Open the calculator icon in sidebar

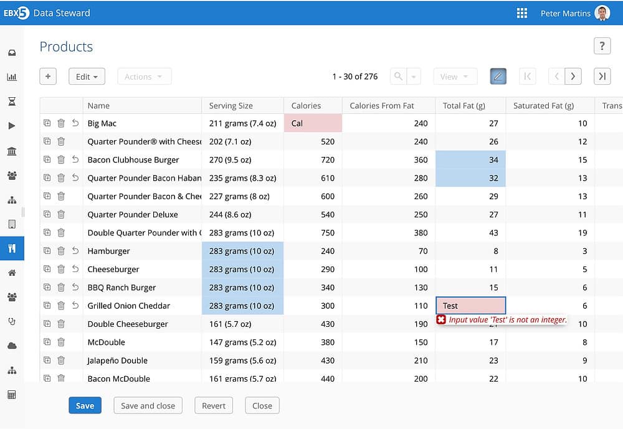pyautogui.click(x=12, y=395)
